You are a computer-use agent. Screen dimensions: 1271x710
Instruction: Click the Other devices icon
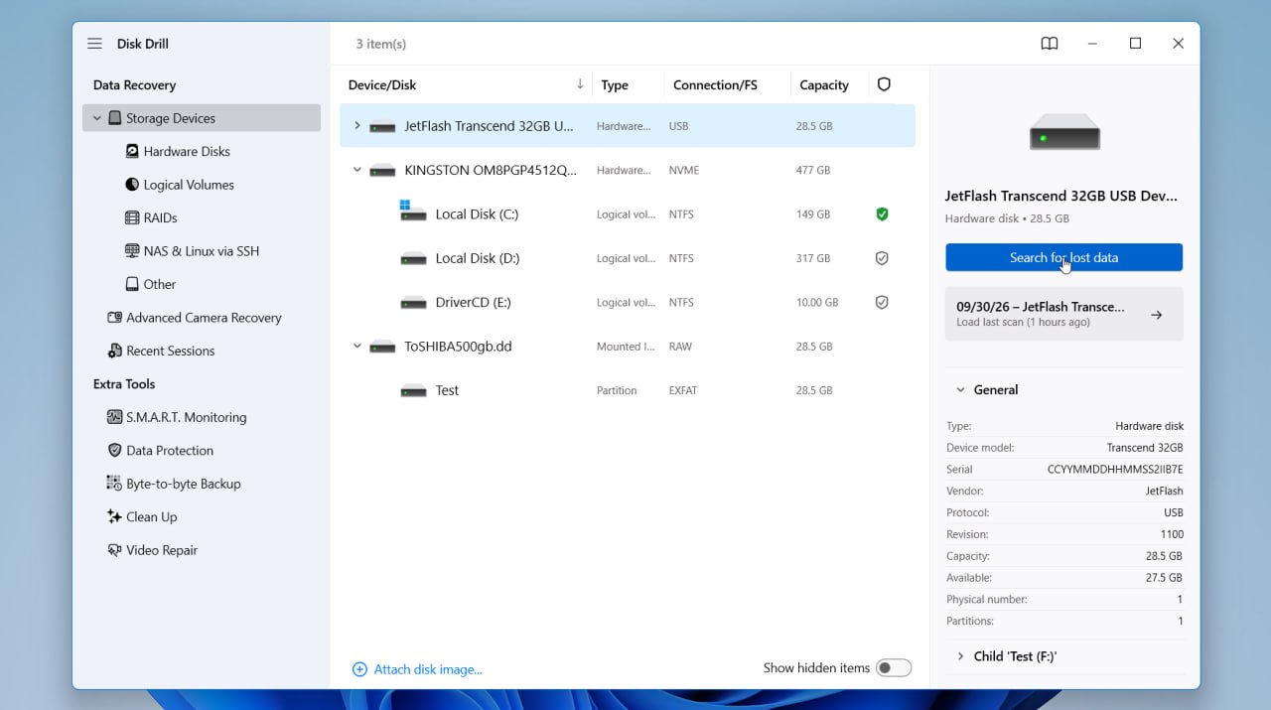132,284
